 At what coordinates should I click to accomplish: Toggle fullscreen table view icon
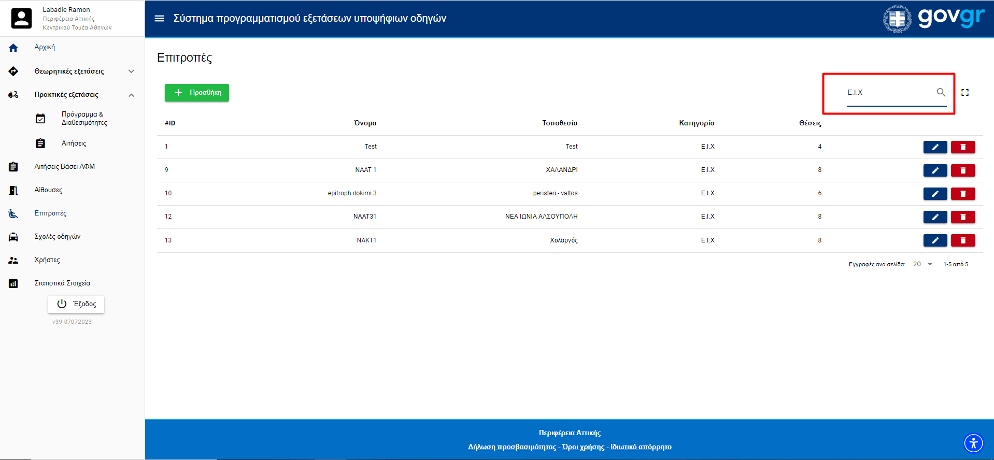coord(964,93)
